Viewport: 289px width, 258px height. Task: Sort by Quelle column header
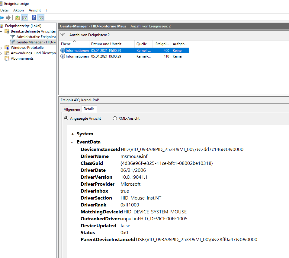click(x=143, y=44)
